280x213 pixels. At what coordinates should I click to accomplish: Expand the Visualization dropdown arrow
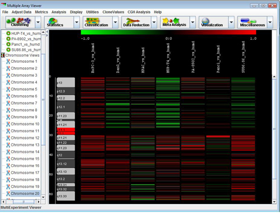click(x=231, y=22)
